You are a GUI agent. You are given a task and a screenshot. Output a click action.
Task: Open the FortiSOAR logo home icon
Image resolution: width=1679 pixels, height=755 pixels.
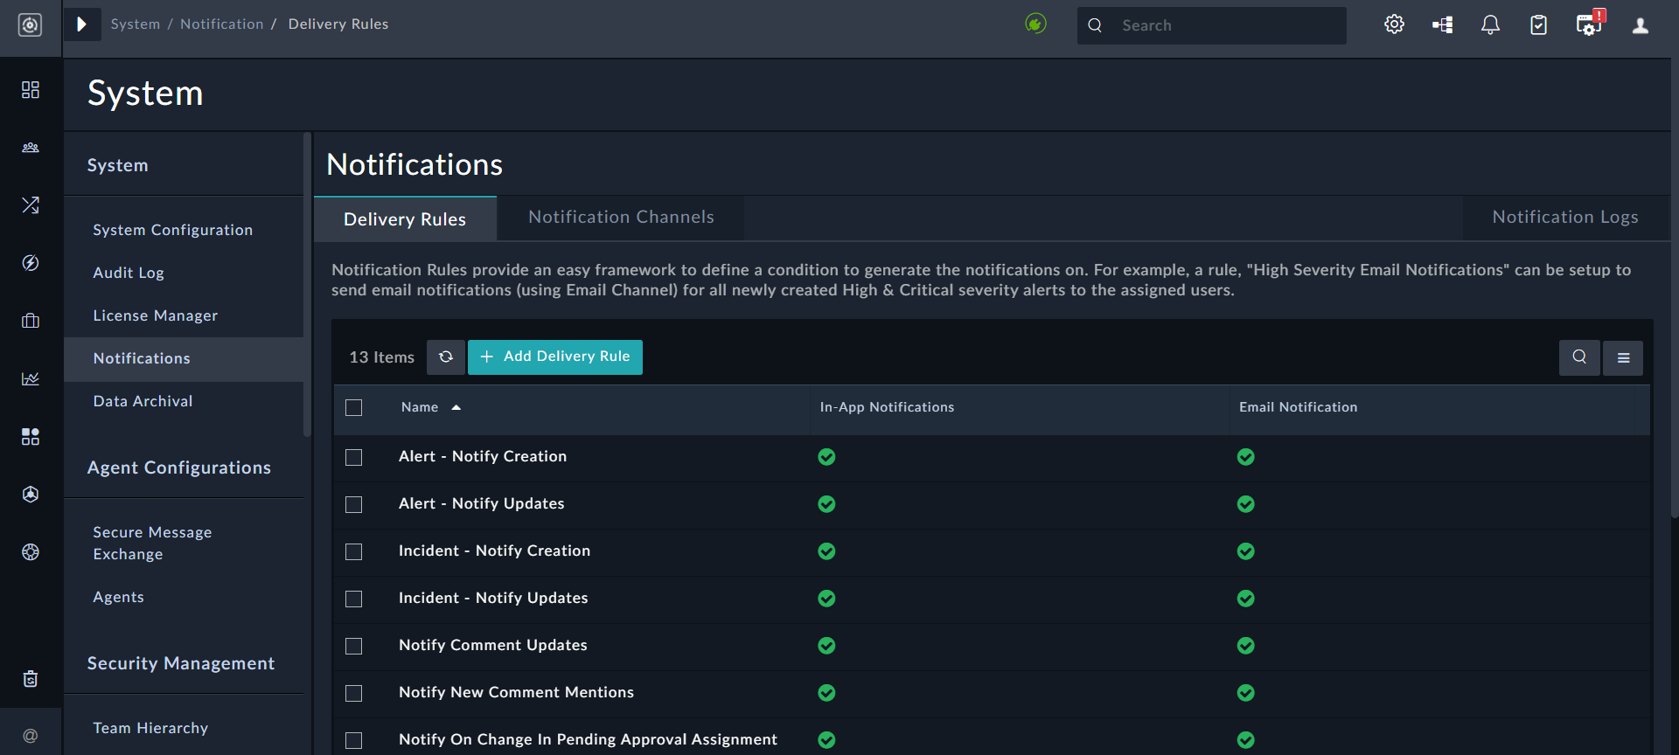coord(31,25)
